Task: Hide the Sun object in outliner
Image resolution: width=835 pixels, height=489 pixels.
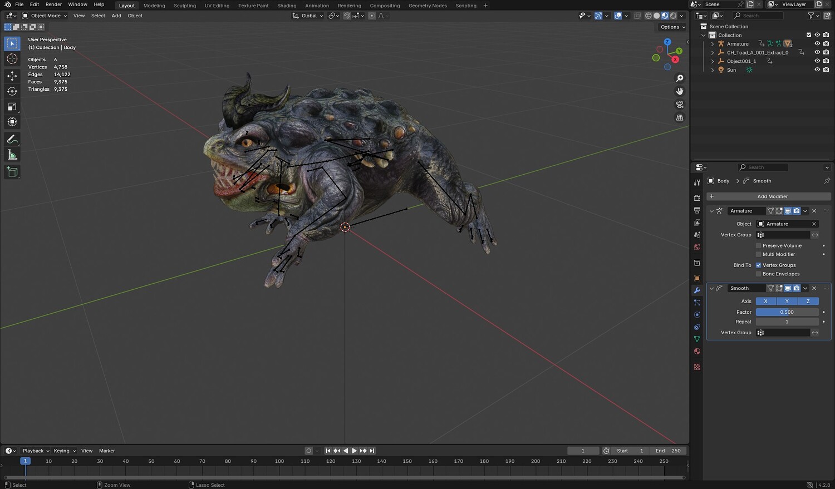Action: 817,70
